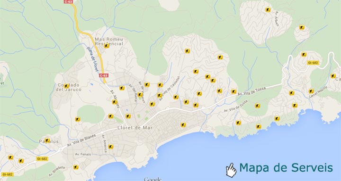
Task: Click the Av. Fenals street label
Action: pyautogui.click(x=83, y=155)
